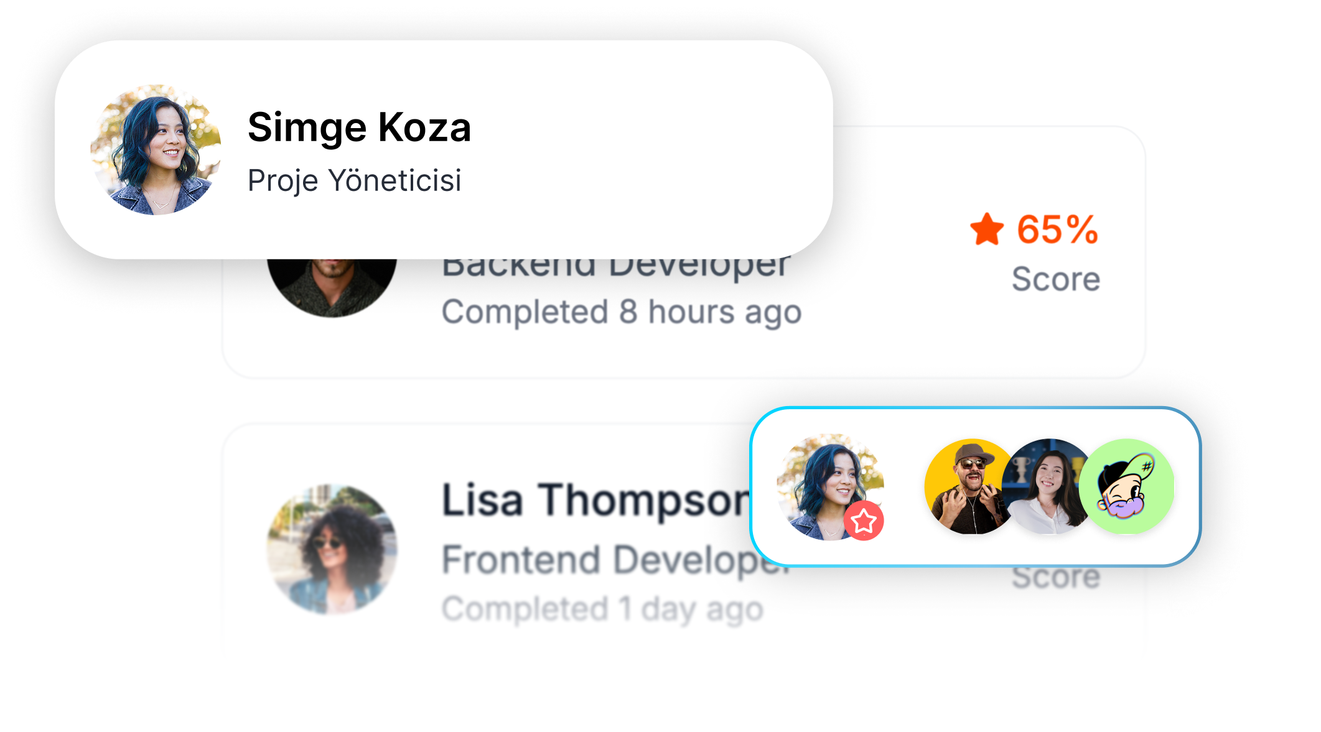This screenshot has height=732, width=1321.
Task: Click the Score label on Lisa's card
Action: [1055, 578]
